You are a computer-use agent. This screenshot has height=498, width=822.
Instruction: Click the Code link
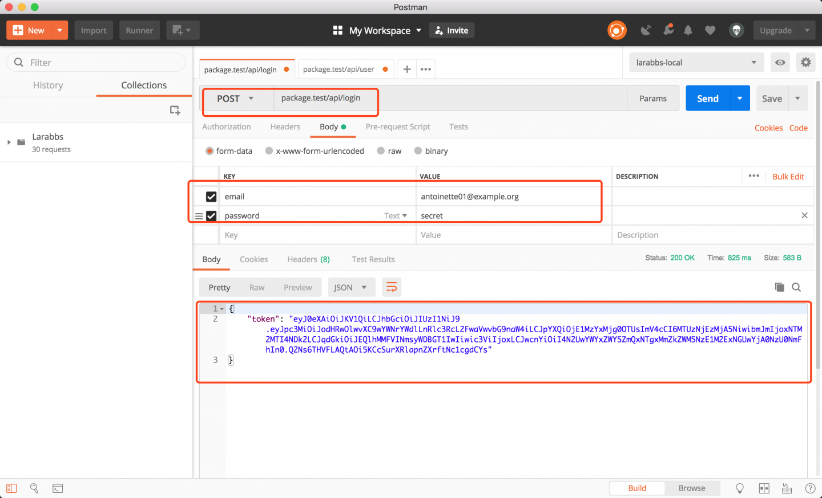coord(798,128)
